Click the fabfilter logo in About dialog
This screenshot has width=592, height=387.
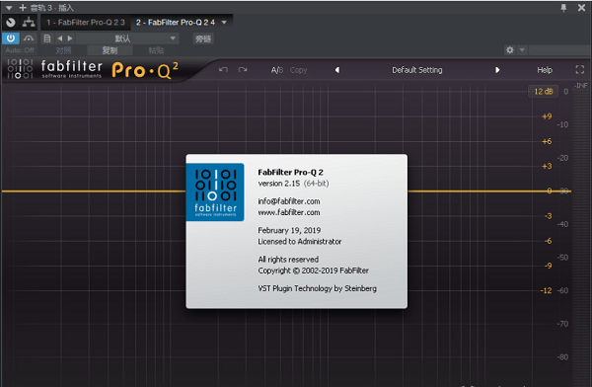[215, 192]
